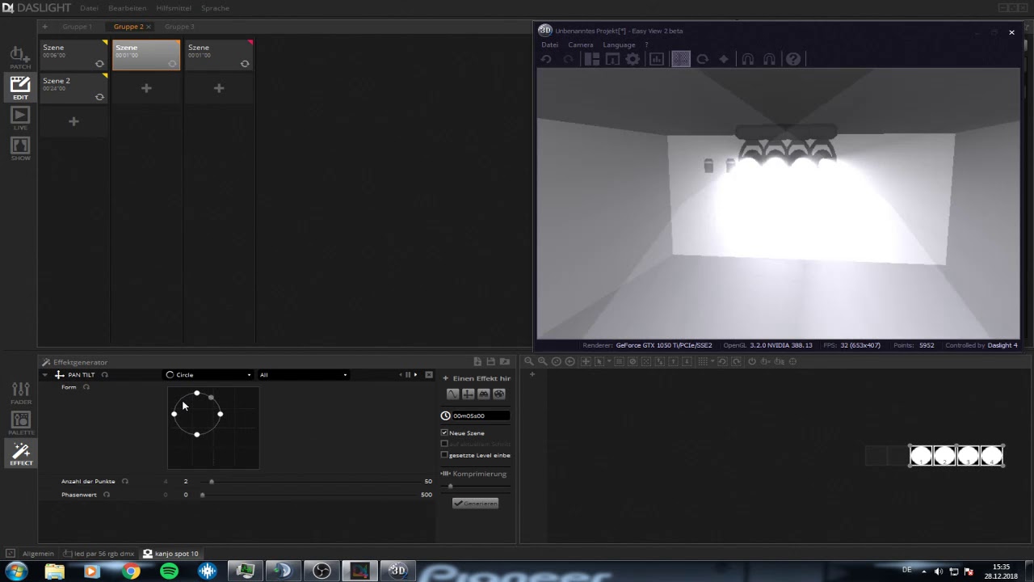Click power icon in fixture toolbar
This screenshot has width=1034, height=582.
point(752,361)
